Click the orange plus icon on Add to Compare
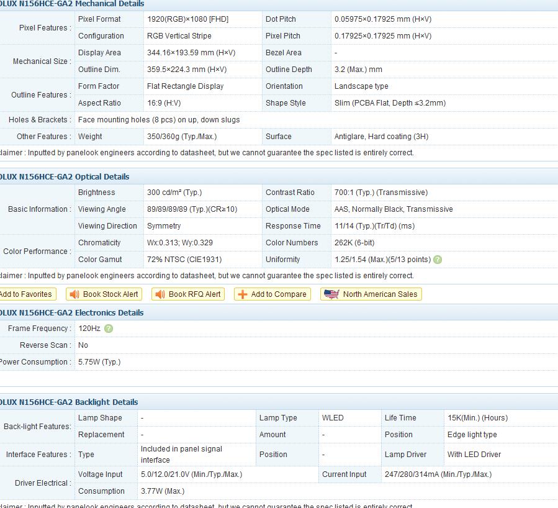Viewport: 558px width, 508px height. click(x=242, y=294)
